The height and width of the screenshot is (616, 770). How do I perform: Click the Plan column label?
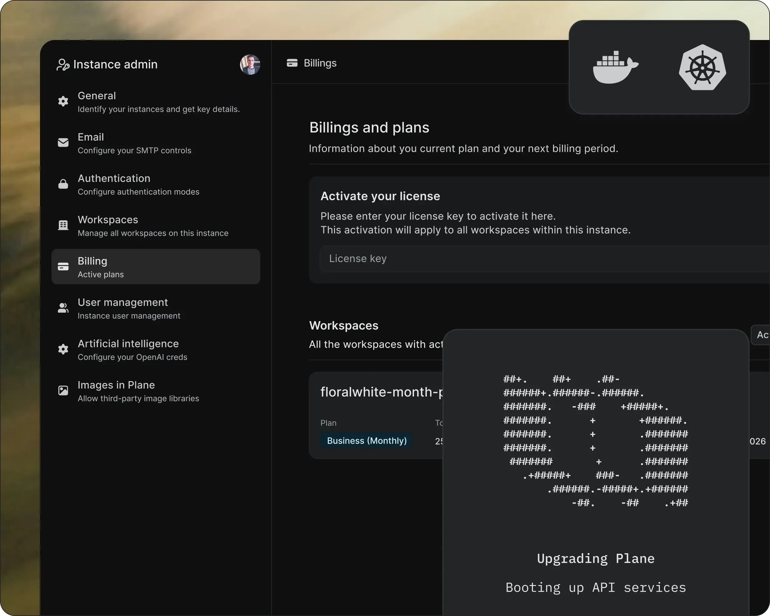(x=328, y=423)
